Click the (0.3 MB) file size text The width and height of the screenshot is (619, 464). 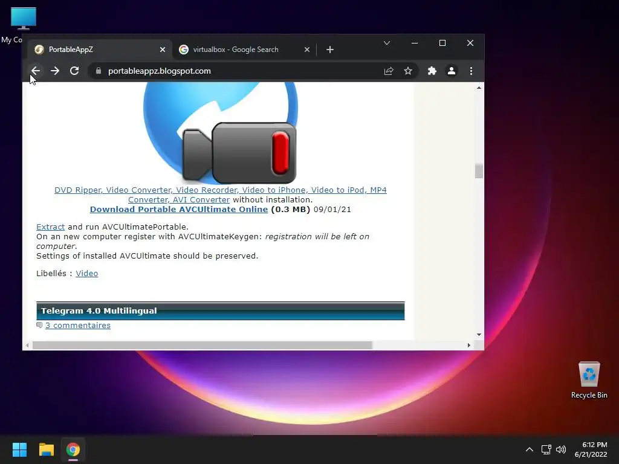[x=291, y=210]
